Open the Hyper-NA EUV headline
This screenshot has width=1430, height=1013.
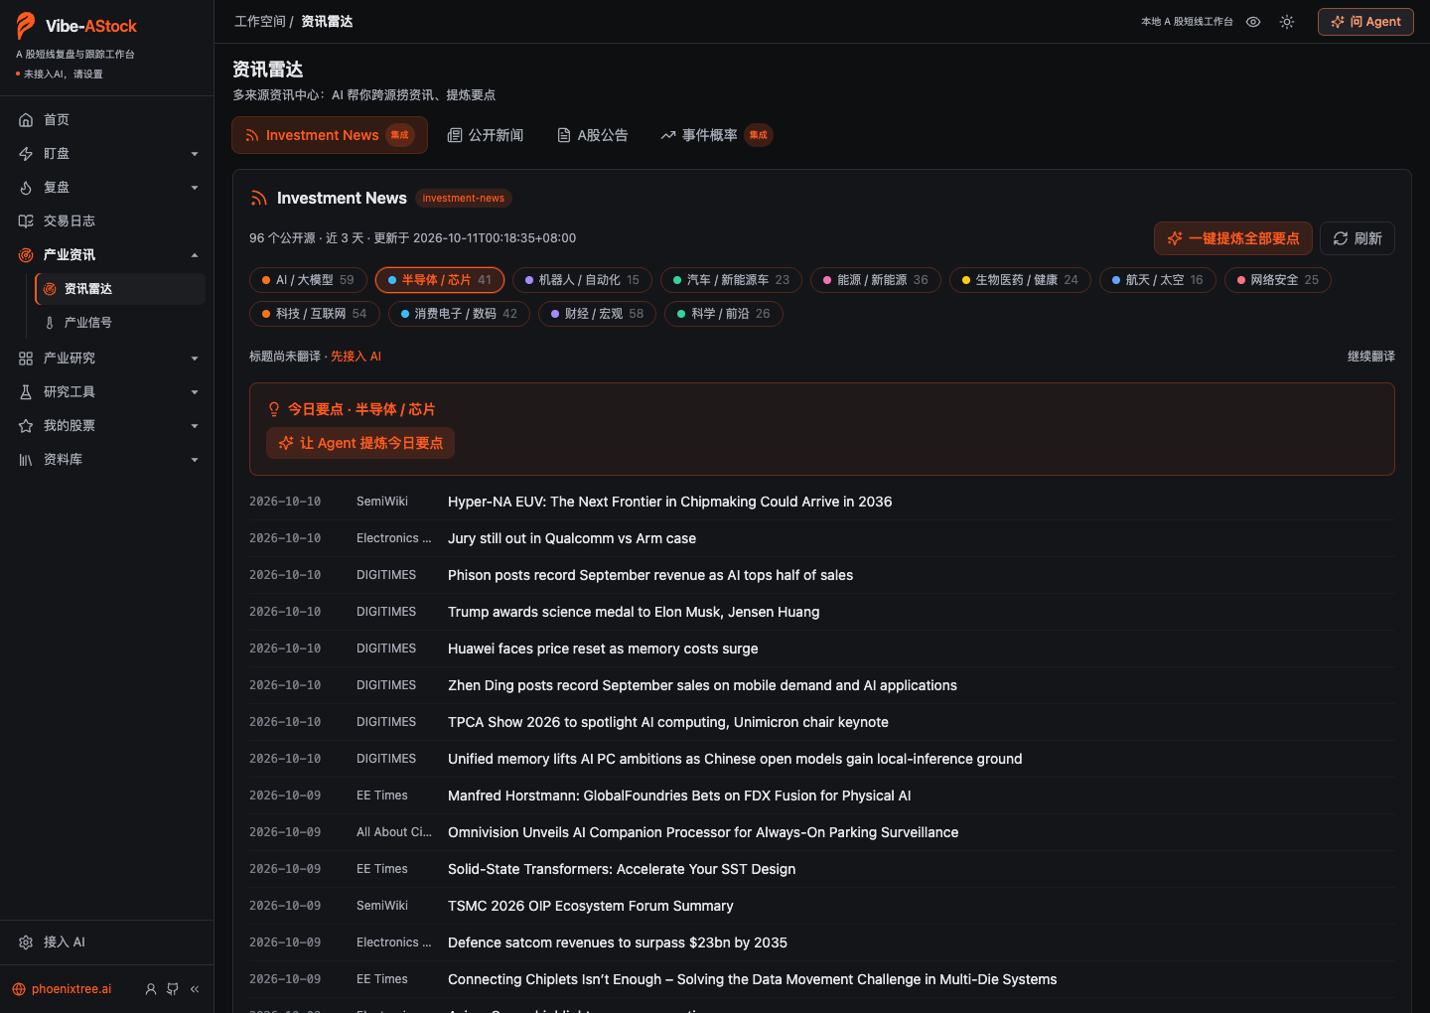coord(669,502)
